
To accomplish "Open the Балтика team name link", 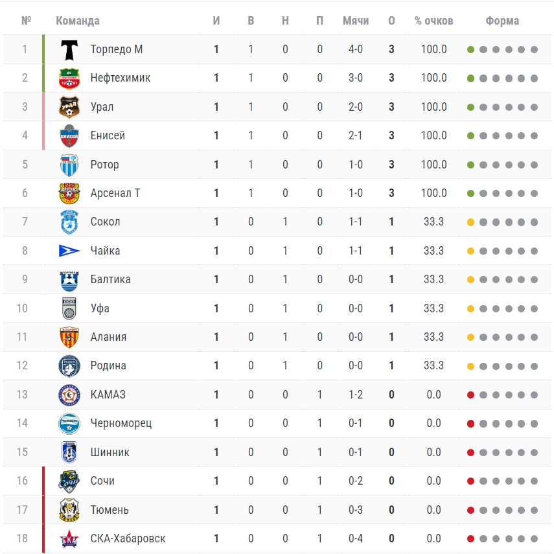I will 111,279.
